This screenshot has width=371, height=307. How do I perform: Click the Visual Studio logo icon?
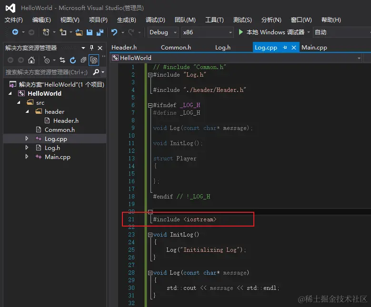[x=10, y=8]
